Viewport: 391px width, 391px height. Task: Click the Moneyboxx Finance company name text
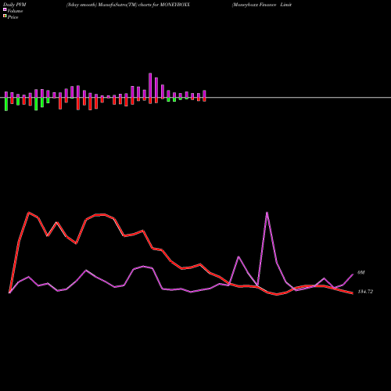click(x=262, y=5)
